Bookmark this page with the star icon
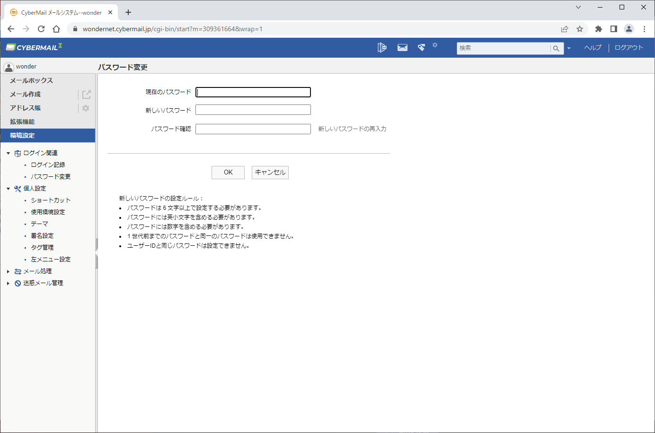This screenshot has width=655, height=433. (x=580, y=29)
